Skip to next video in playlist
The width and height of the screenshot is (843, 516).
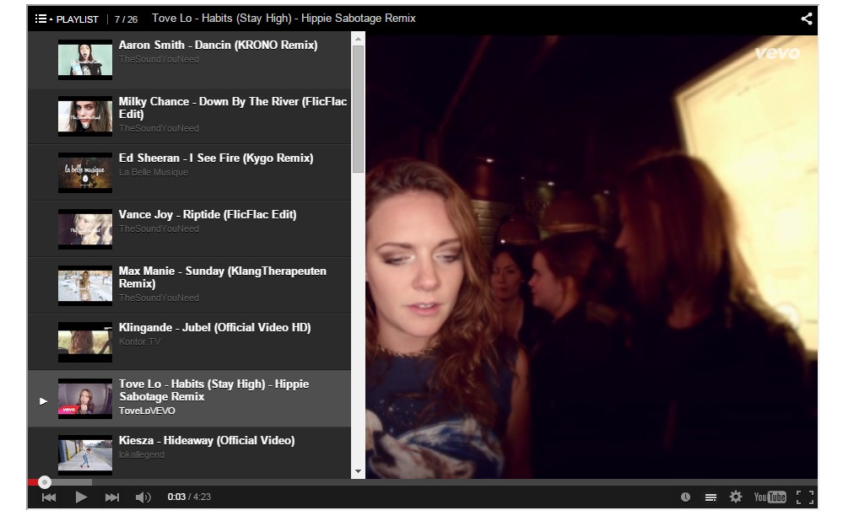[x=112, y=497]
